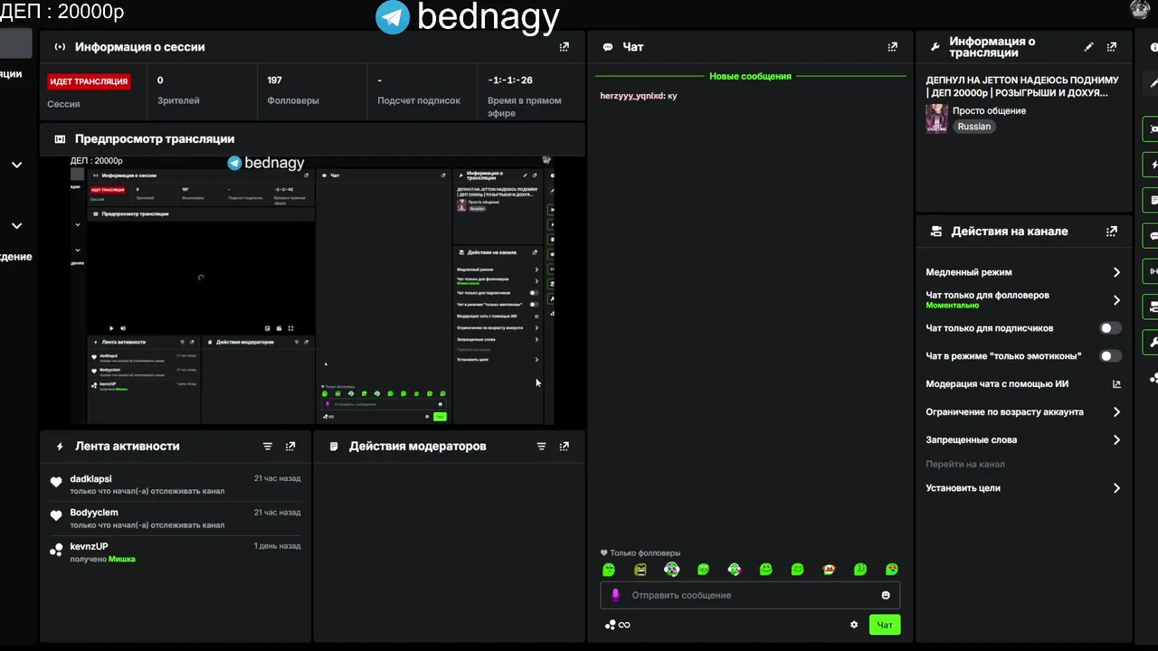
Task: Open AI chat moderation external link icon
Action: coord(1116,384)
